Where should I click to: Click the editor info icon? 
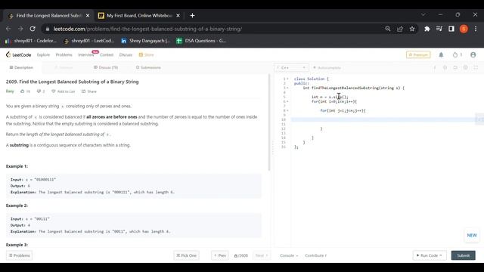(x=435, y=67)
